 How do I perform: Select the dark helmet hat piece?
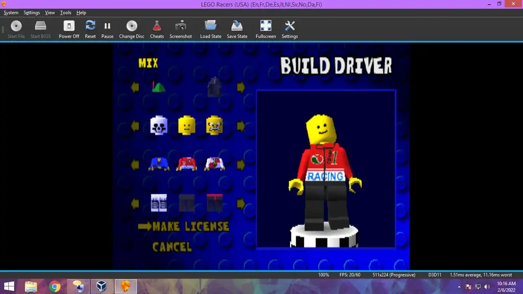[214, 87]
